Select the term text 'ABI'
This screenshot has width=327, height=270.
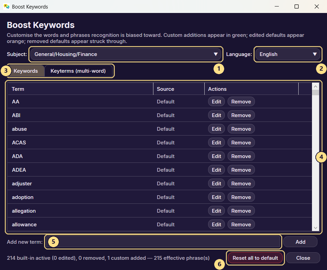[x=16, y=115]
